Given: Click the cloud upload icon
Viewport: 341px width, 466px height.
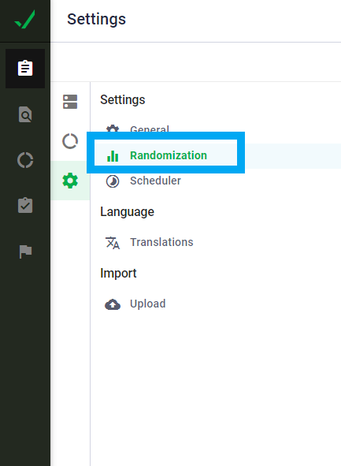Looking at the screenshot, I should [x=113, y=304].
